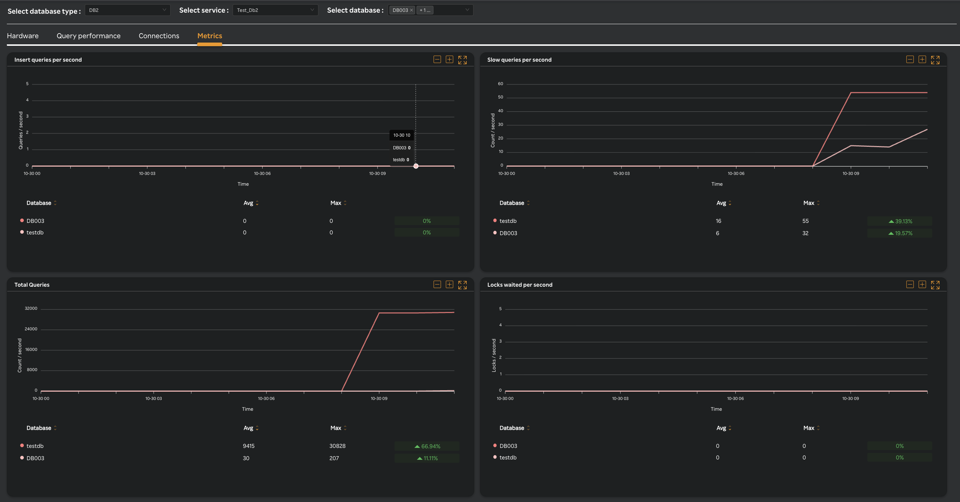
Task: Zoom out the Insert queries per second chart
Action: tap(437, 60)
